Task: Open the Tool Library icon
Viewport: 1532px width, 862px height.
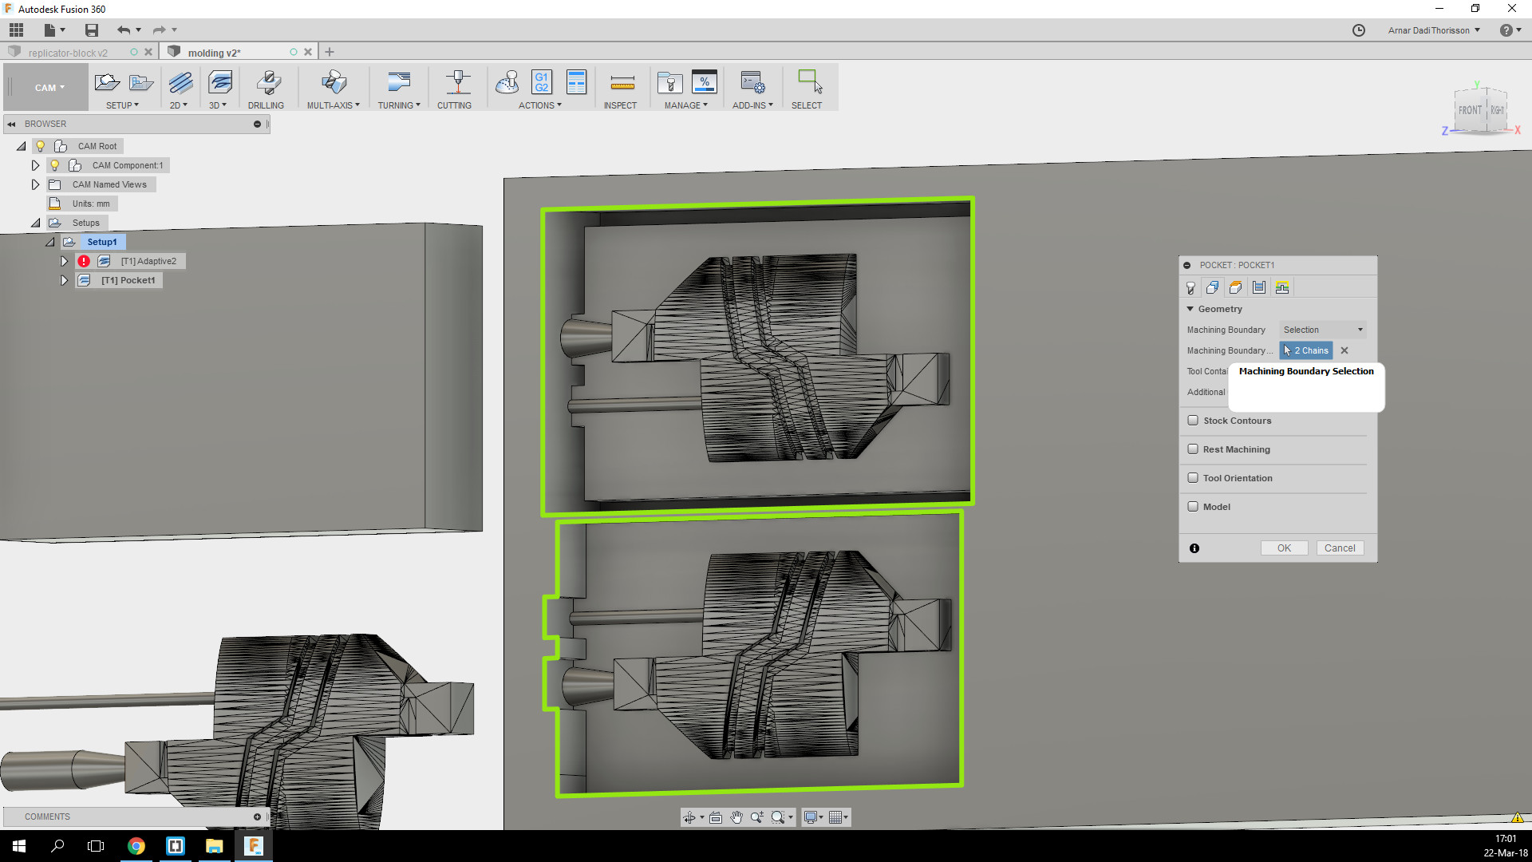Action: (x=669, y=83)
